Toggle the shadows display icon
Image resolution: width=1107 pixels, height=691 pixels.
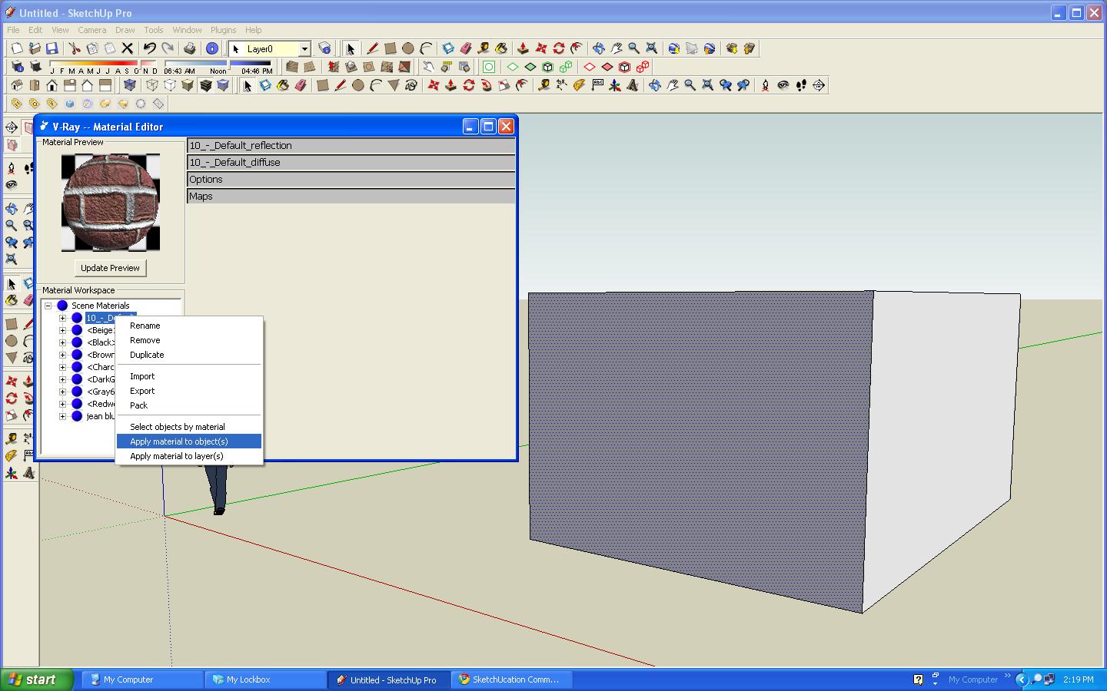[x=35, y=67]
